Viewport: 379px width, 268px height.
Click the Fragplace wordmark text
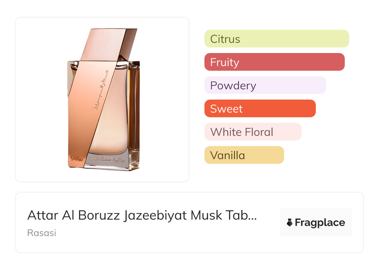click(320, 223)
